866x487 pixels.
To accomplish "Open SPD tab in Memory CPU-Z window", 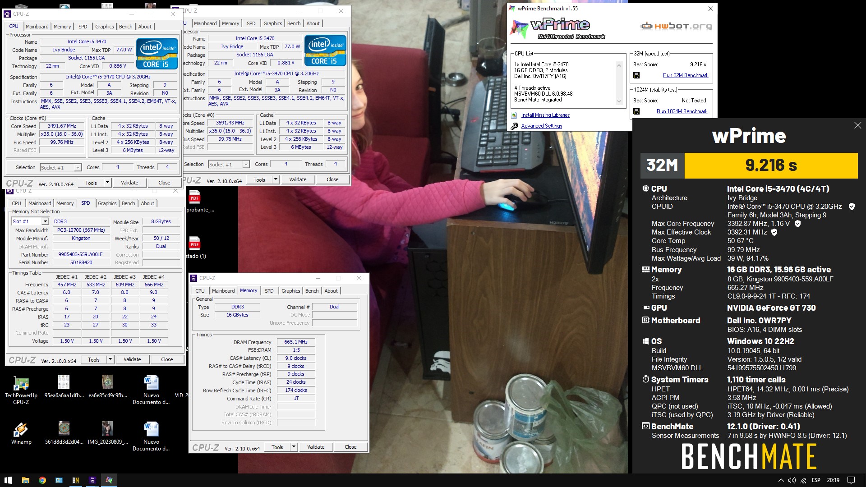I will [x=269, y=291].
